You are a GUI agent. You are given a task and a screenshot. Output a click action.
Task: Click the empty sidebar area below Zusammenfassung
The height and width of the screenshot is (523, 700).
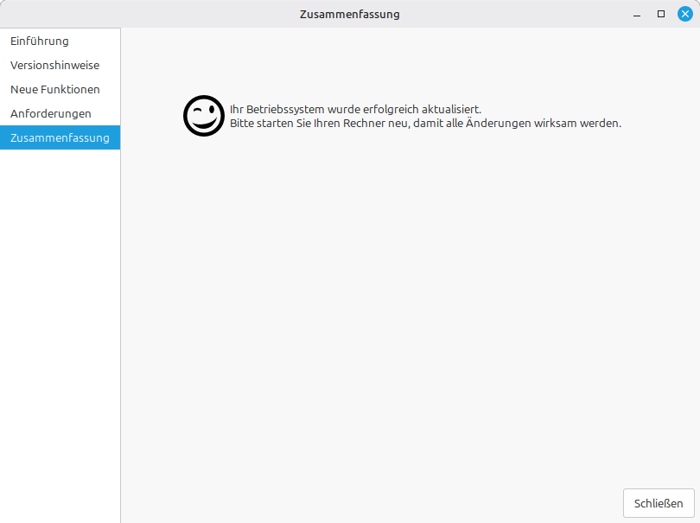pyautogui.click(x=60, y=328)
